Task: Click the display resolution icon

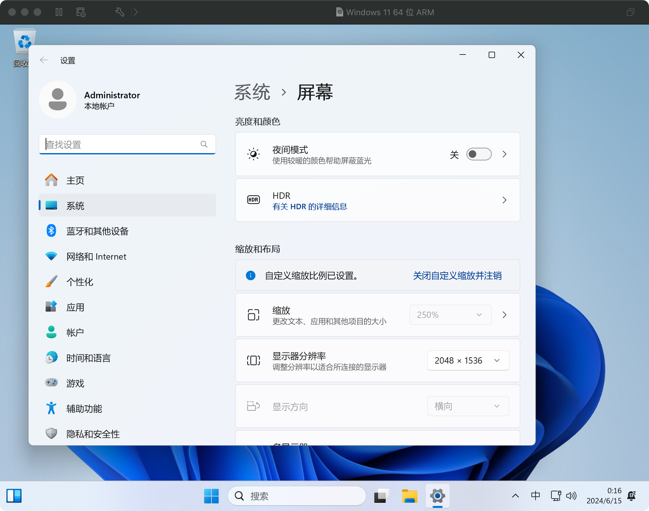Action: click(254, 360)
